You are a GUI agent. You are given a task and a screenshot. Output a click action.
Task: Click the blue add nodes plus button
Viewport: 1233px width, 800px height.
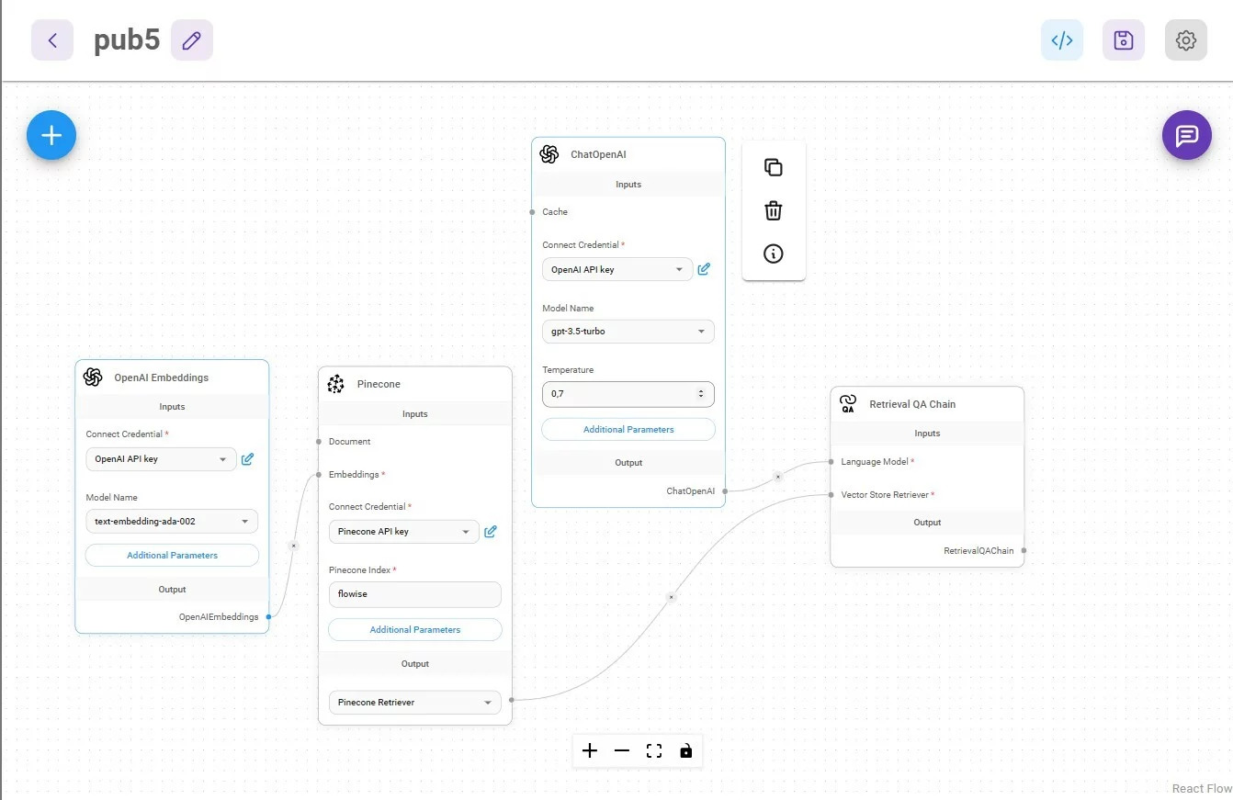click(51, 135)
